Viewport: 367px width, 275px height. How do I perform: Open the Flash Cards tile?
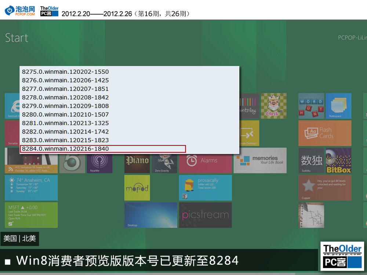coord(325,133)
